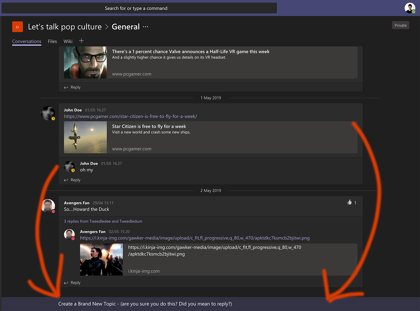This screenshot has width=420, height=311.
Task: Click the Lt team icon beside team name
Action: tap(17, 26)
